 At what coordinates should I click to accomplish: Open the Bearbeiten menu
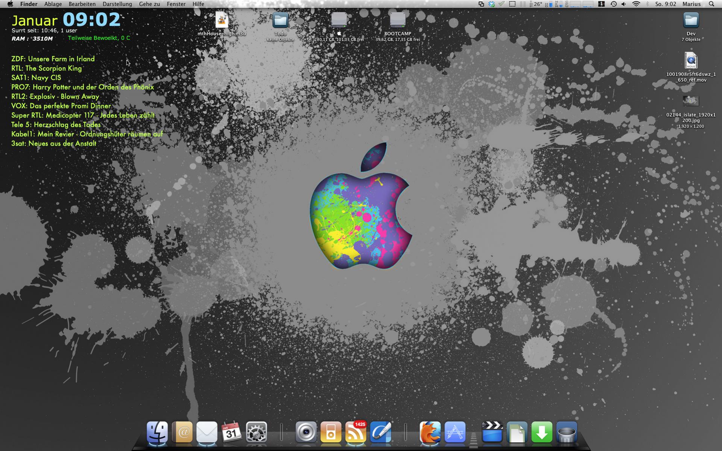click(x=82, y=4)
